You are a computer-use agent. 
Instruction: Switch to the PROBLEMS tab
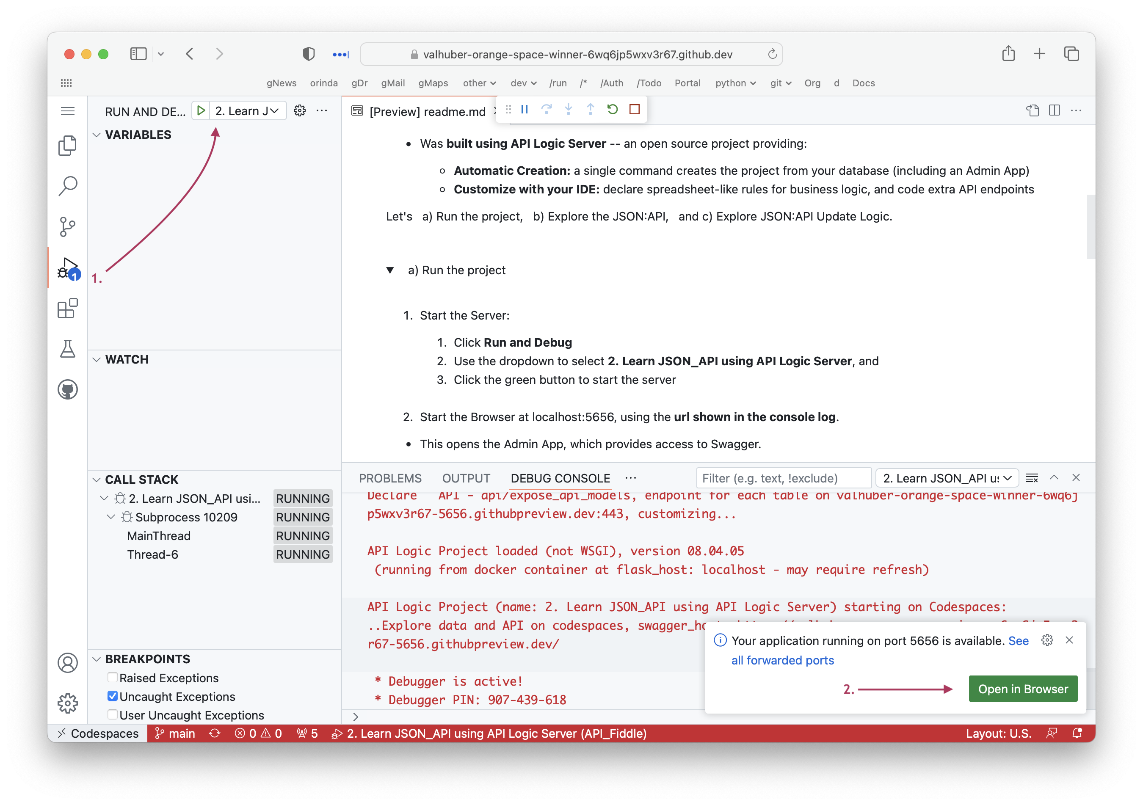point(390,478)
